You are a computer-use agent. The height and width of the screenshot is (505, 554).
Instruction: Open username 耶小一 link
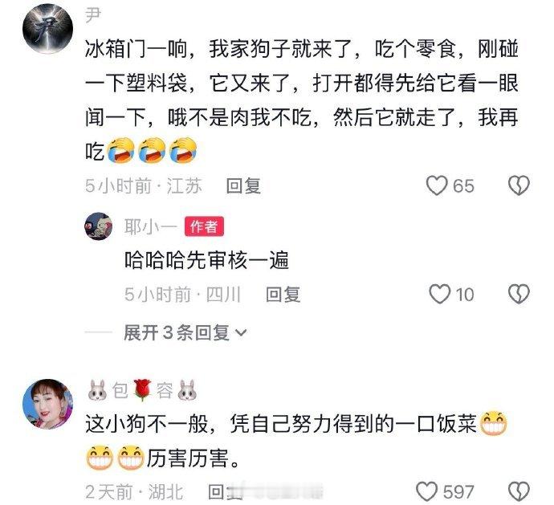click(150, 226)
